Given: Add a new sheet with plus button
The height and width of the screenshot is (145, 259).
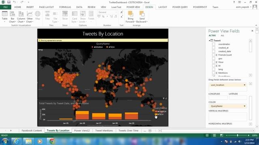Looking at the screenshot, I should tap(150, 130).
